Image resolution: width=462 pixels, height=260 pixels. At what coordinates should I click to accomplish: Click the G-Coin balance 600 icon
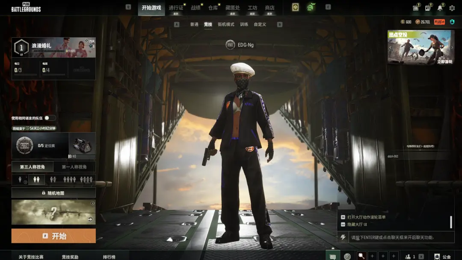pos(403,22)
